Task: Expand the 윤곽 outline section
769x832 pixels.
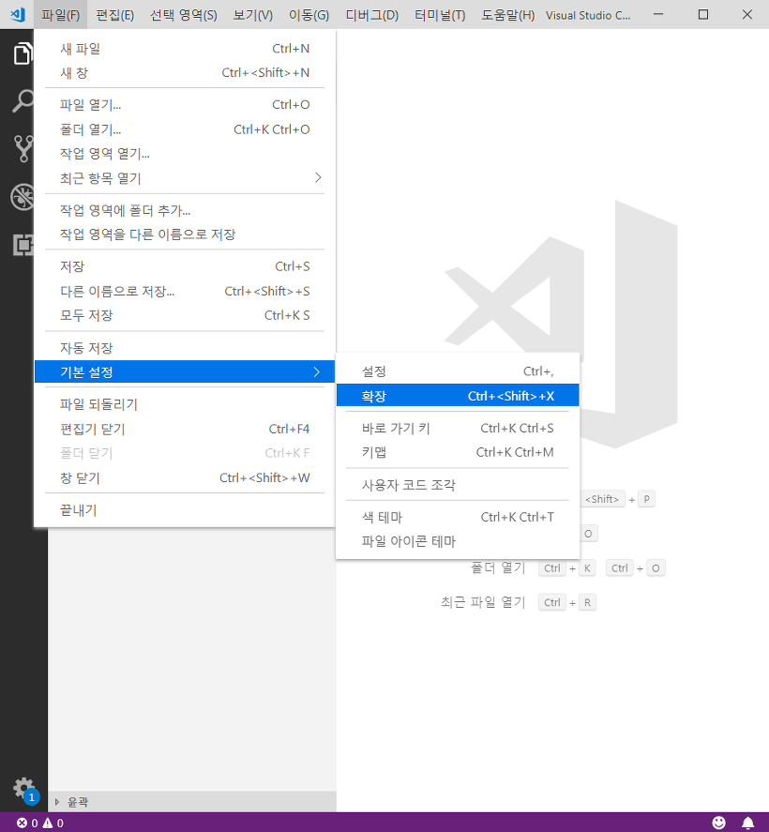Action: pos(192,802)
